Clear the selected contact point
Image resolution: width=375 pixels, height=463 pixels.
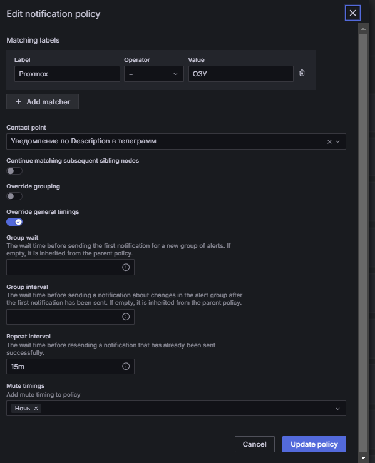tap(329, 142)
